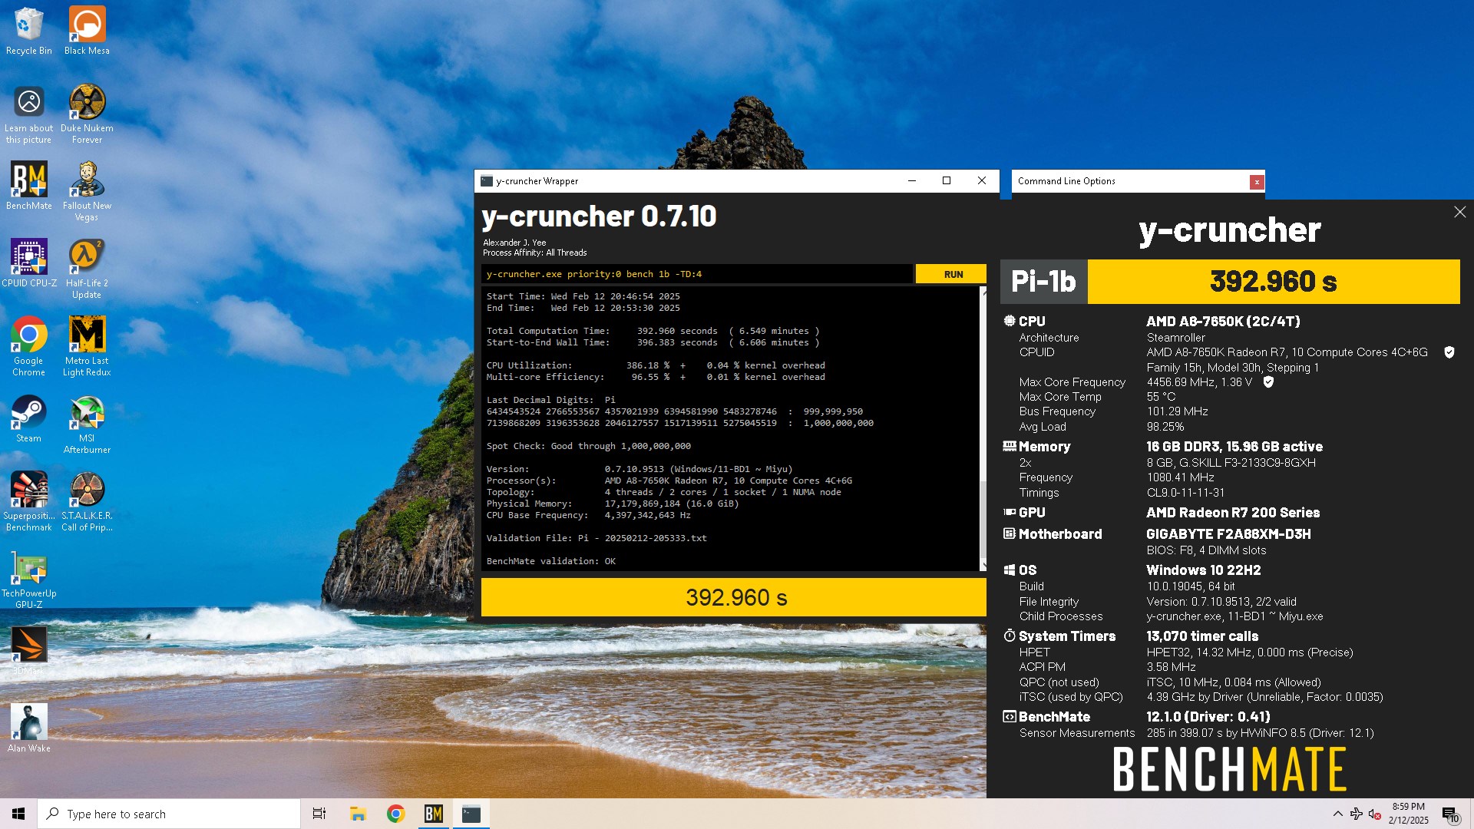
Task: Show hidden system tray icons
Action: point(1337,814)
